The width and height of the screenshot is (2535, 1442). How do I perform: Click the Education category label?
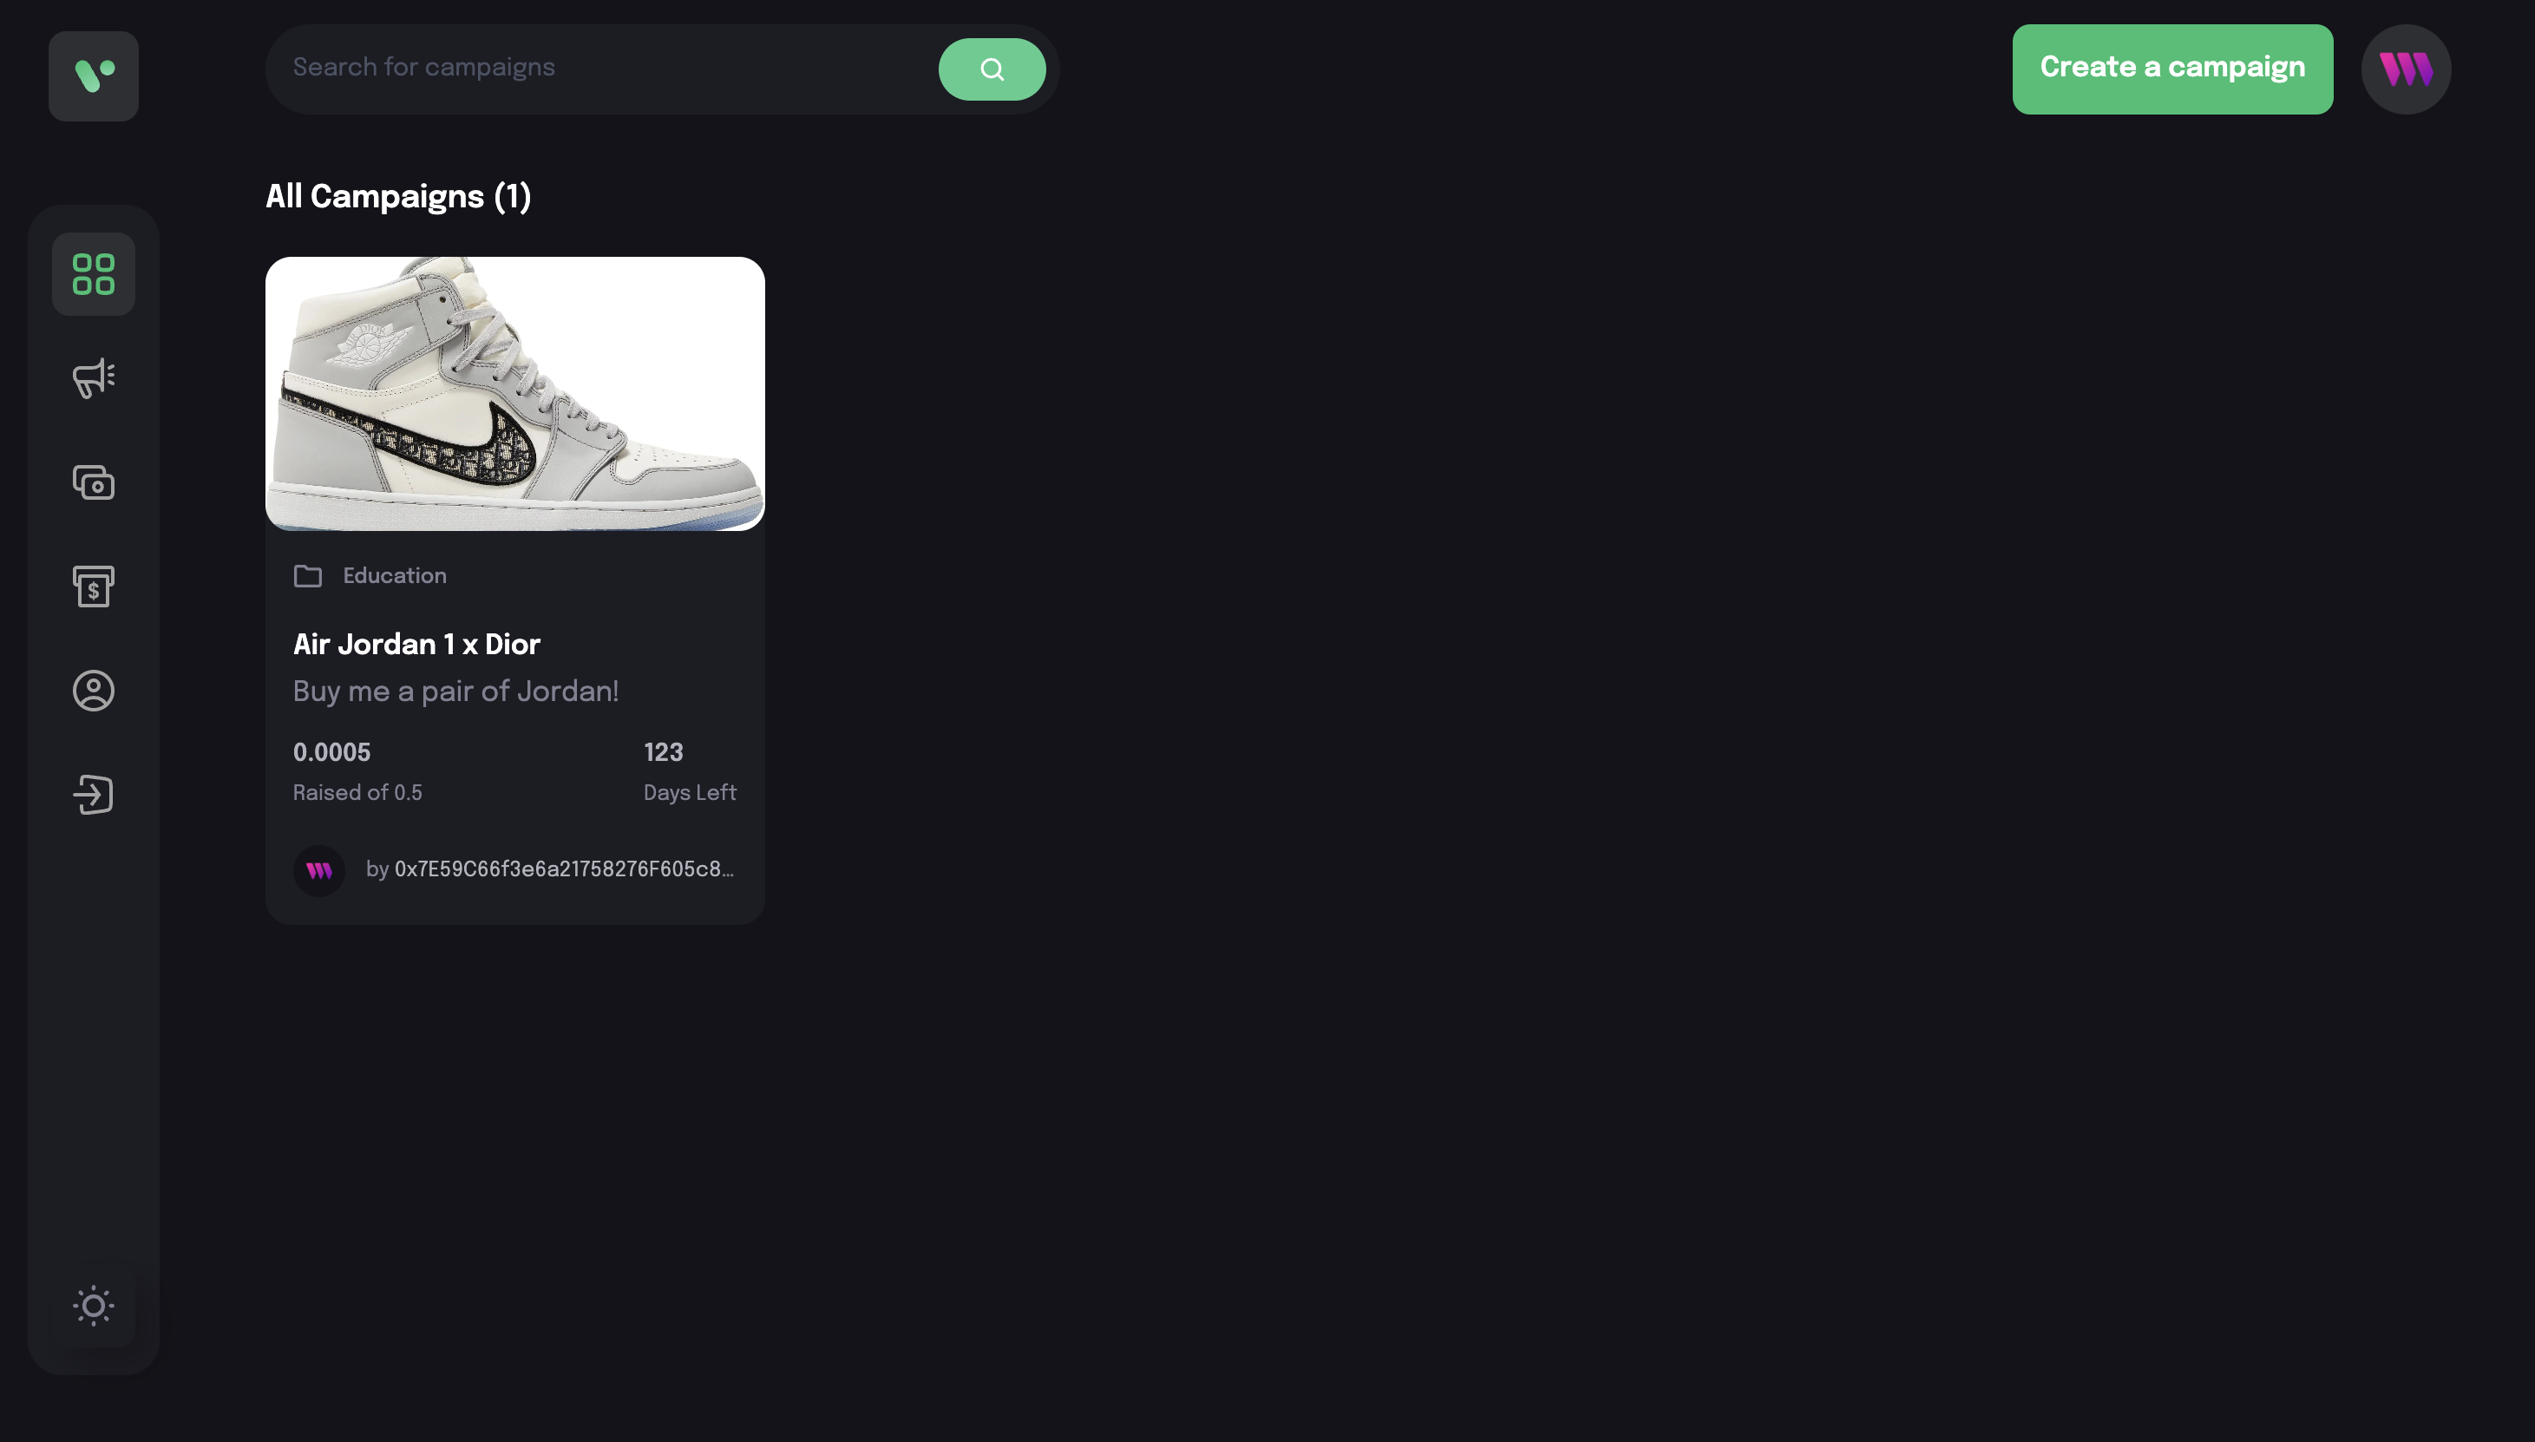[394, 576]
